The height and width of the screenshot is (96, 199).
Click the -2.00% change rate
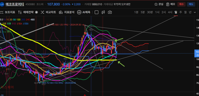click(x=66, y=4)
